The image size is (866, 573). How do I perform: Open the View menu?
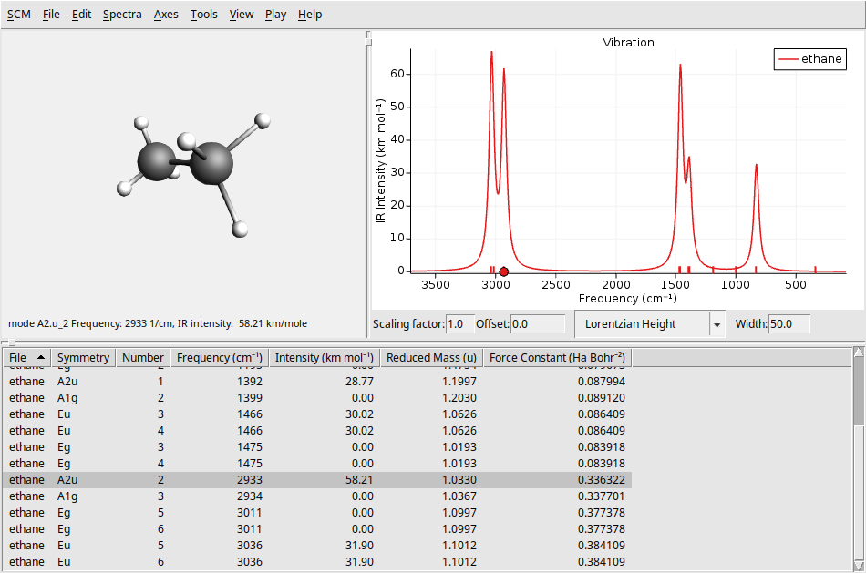coord(242,14)
